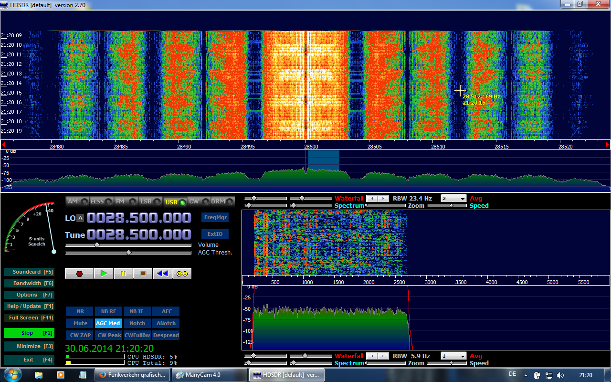611x382 pixels.
Task: Toggle AFC button
Action: pyautogui.click(x=166, y=311)
